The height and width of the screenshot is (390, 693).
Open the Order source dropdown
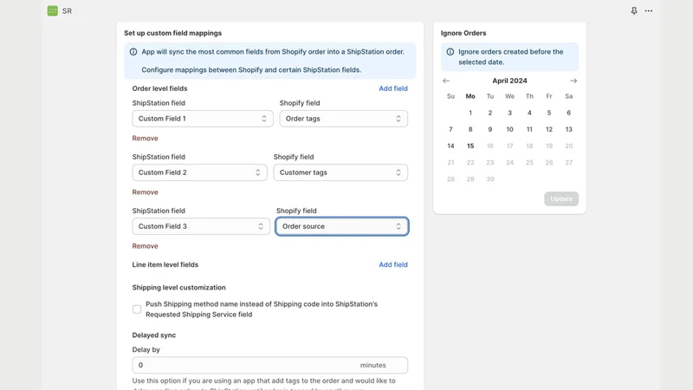tap(341, 226)
